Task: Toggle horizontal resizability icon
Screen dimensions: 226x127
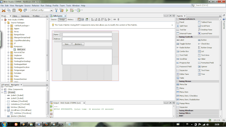Action: [x=114, y=19]
